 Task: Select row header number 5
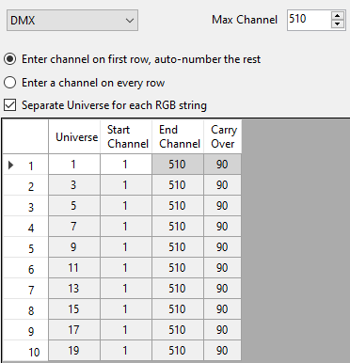(x=25, y=247)
